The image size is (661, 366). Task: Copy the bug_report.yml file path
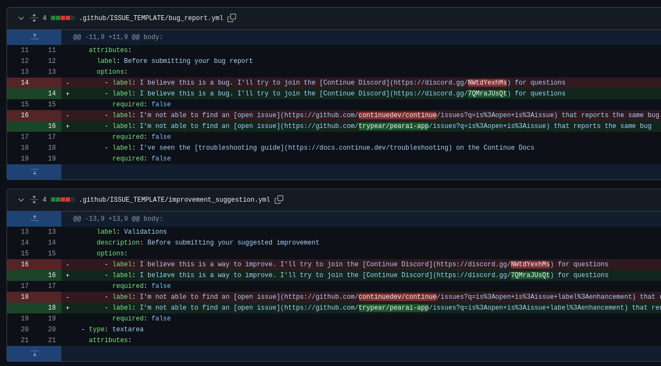tap(232, 17)
